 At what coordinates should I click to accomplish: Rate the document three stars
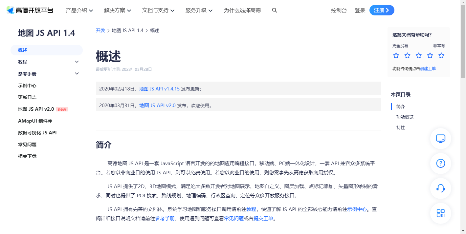pyautogui.click(x=419, y=55)
